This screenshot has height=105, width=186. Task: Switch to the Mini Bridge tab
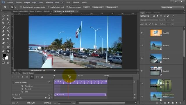17,73
